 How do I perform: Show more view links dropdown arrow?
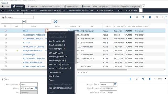(x=141, y=10)
